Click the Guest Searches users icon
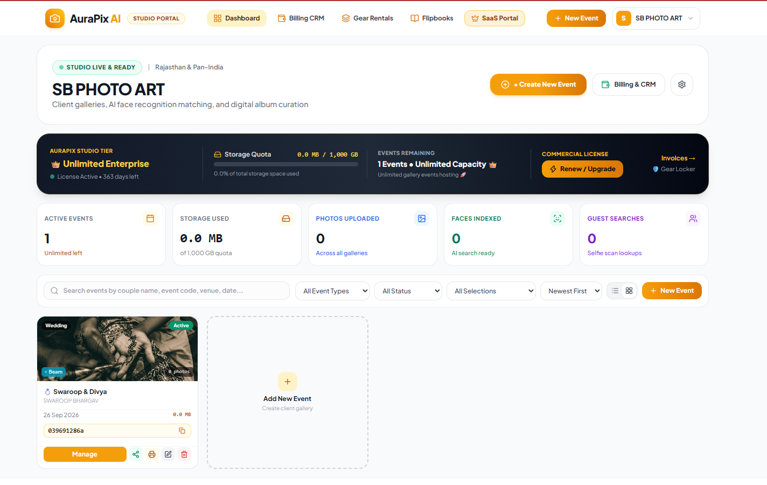Image resolution: width=767 pixels, height=485 pixels. pyautogui.click(x=693, y=219)
